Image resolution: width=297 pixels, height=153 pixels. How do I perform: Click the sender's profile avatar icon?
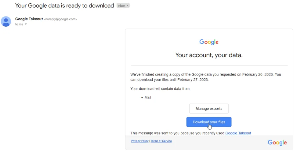(6, 21)
